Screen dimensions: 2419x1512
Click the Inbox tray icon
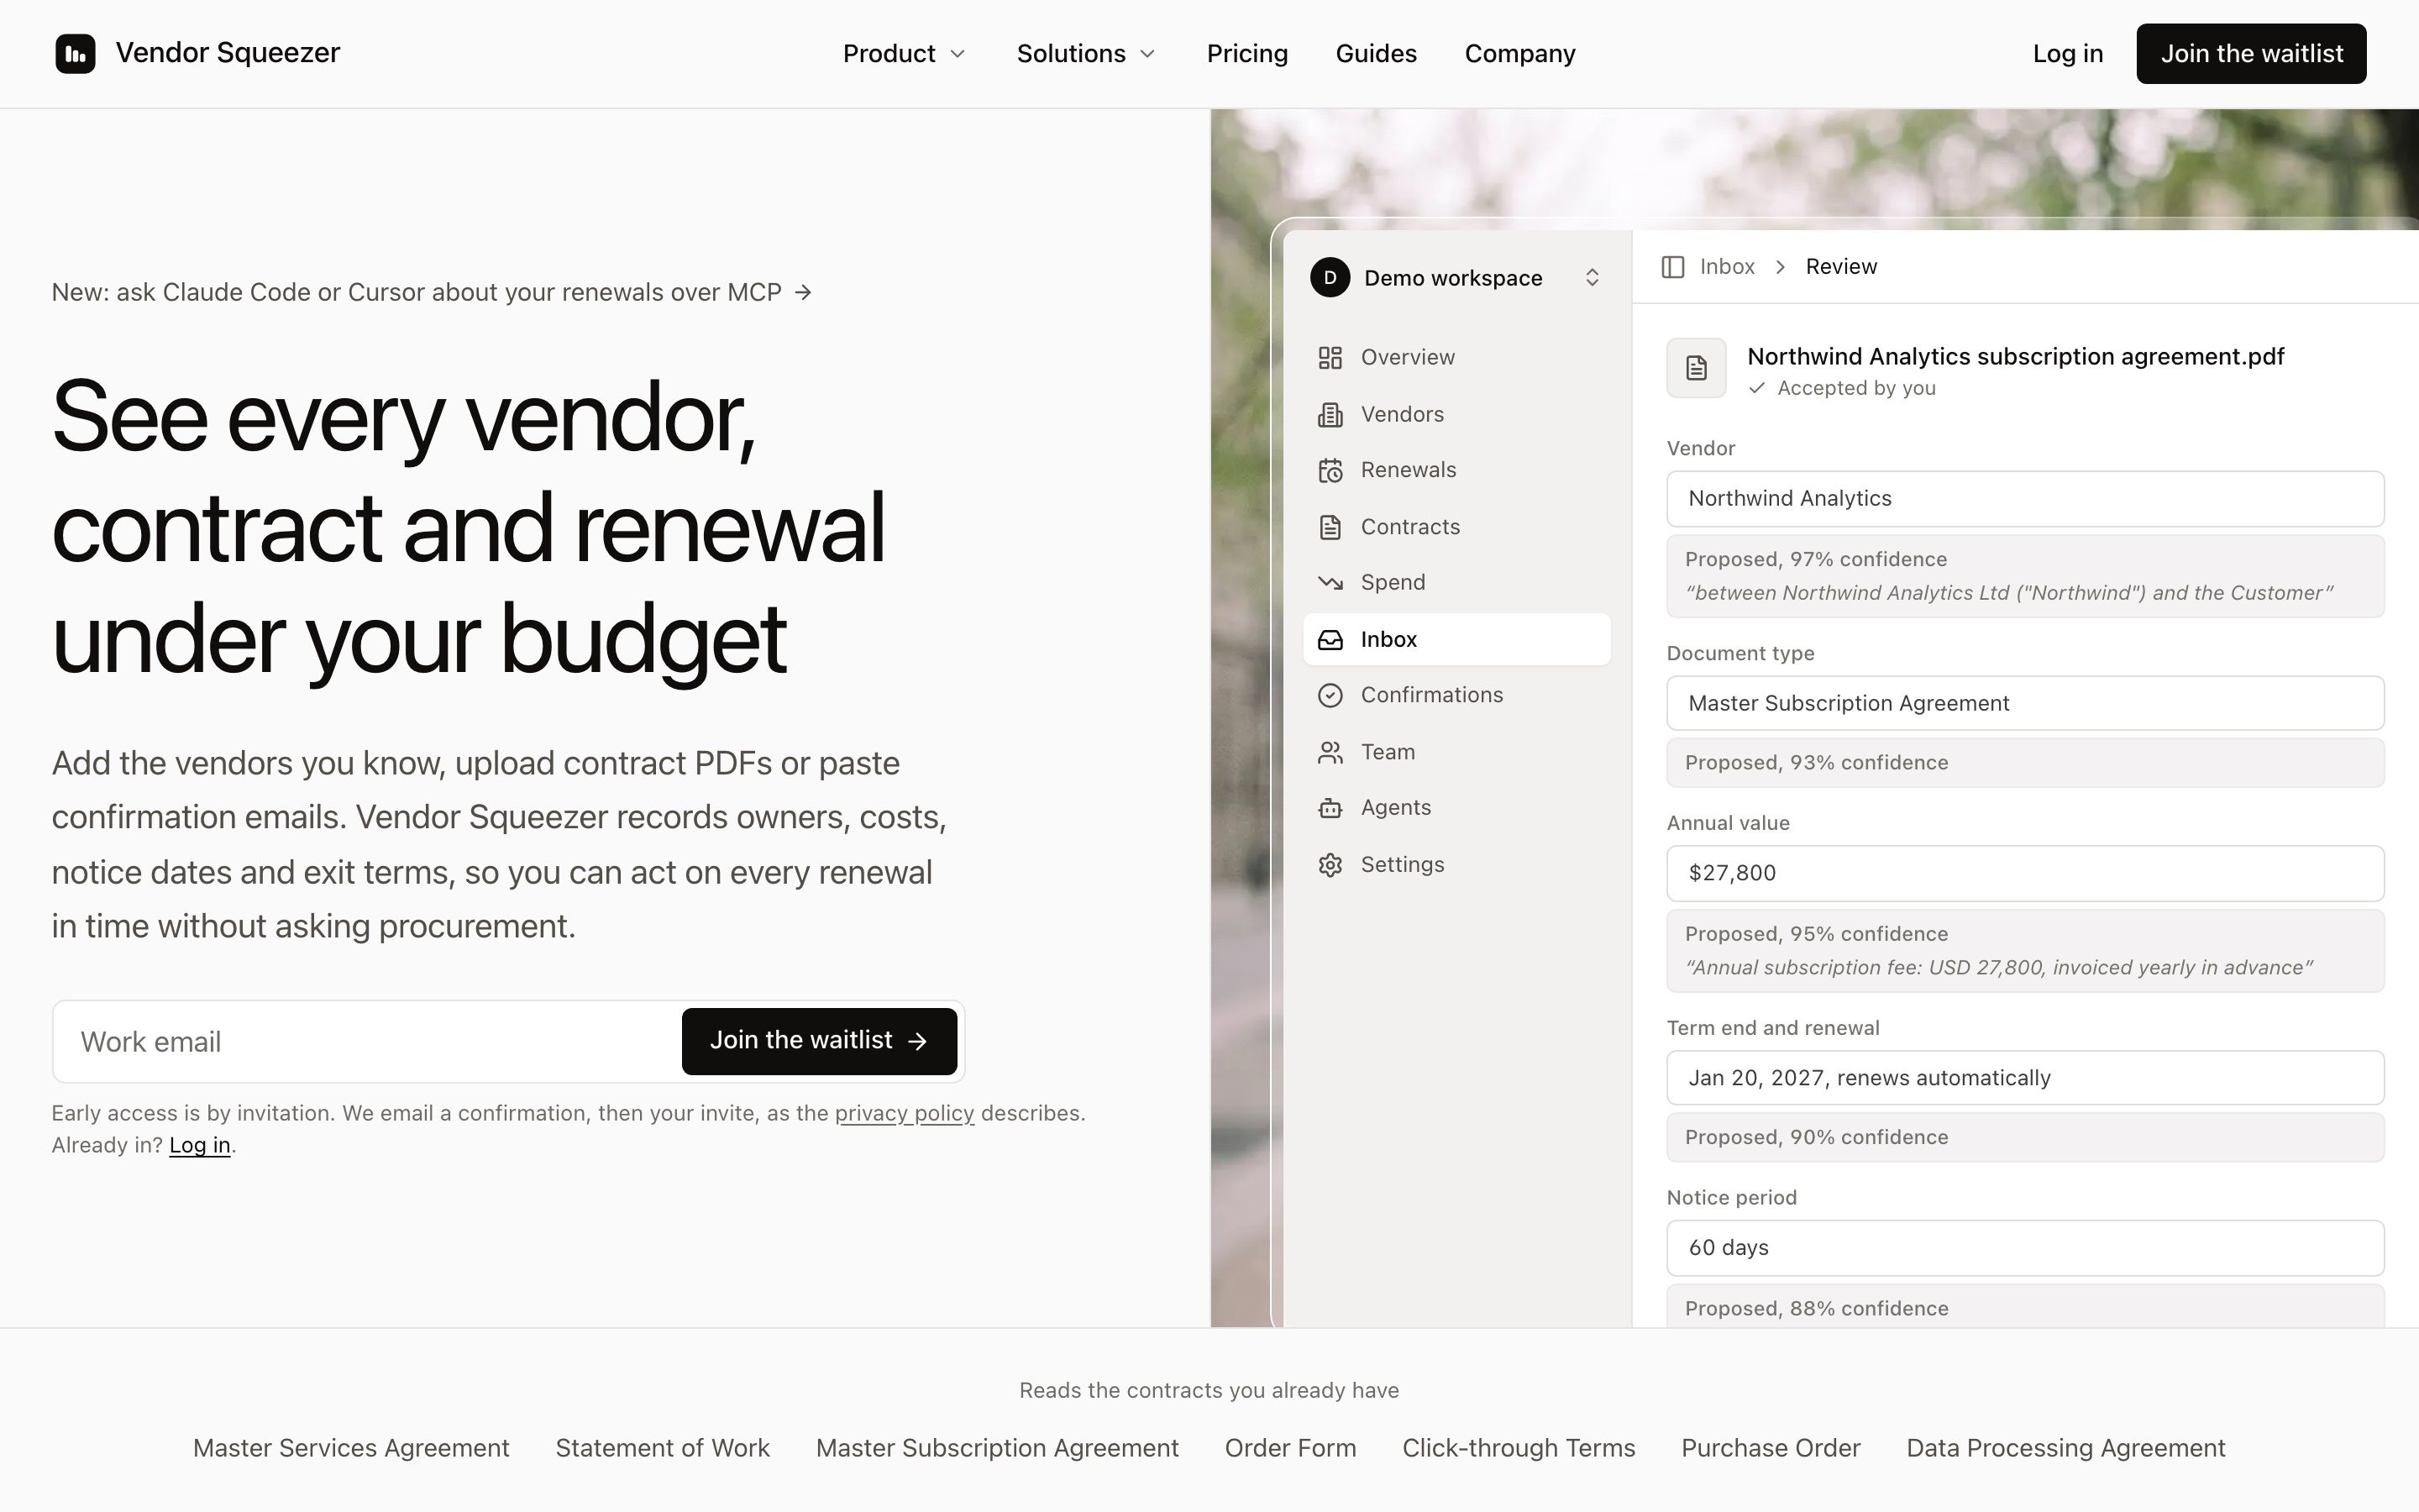tap(1330, 639)
